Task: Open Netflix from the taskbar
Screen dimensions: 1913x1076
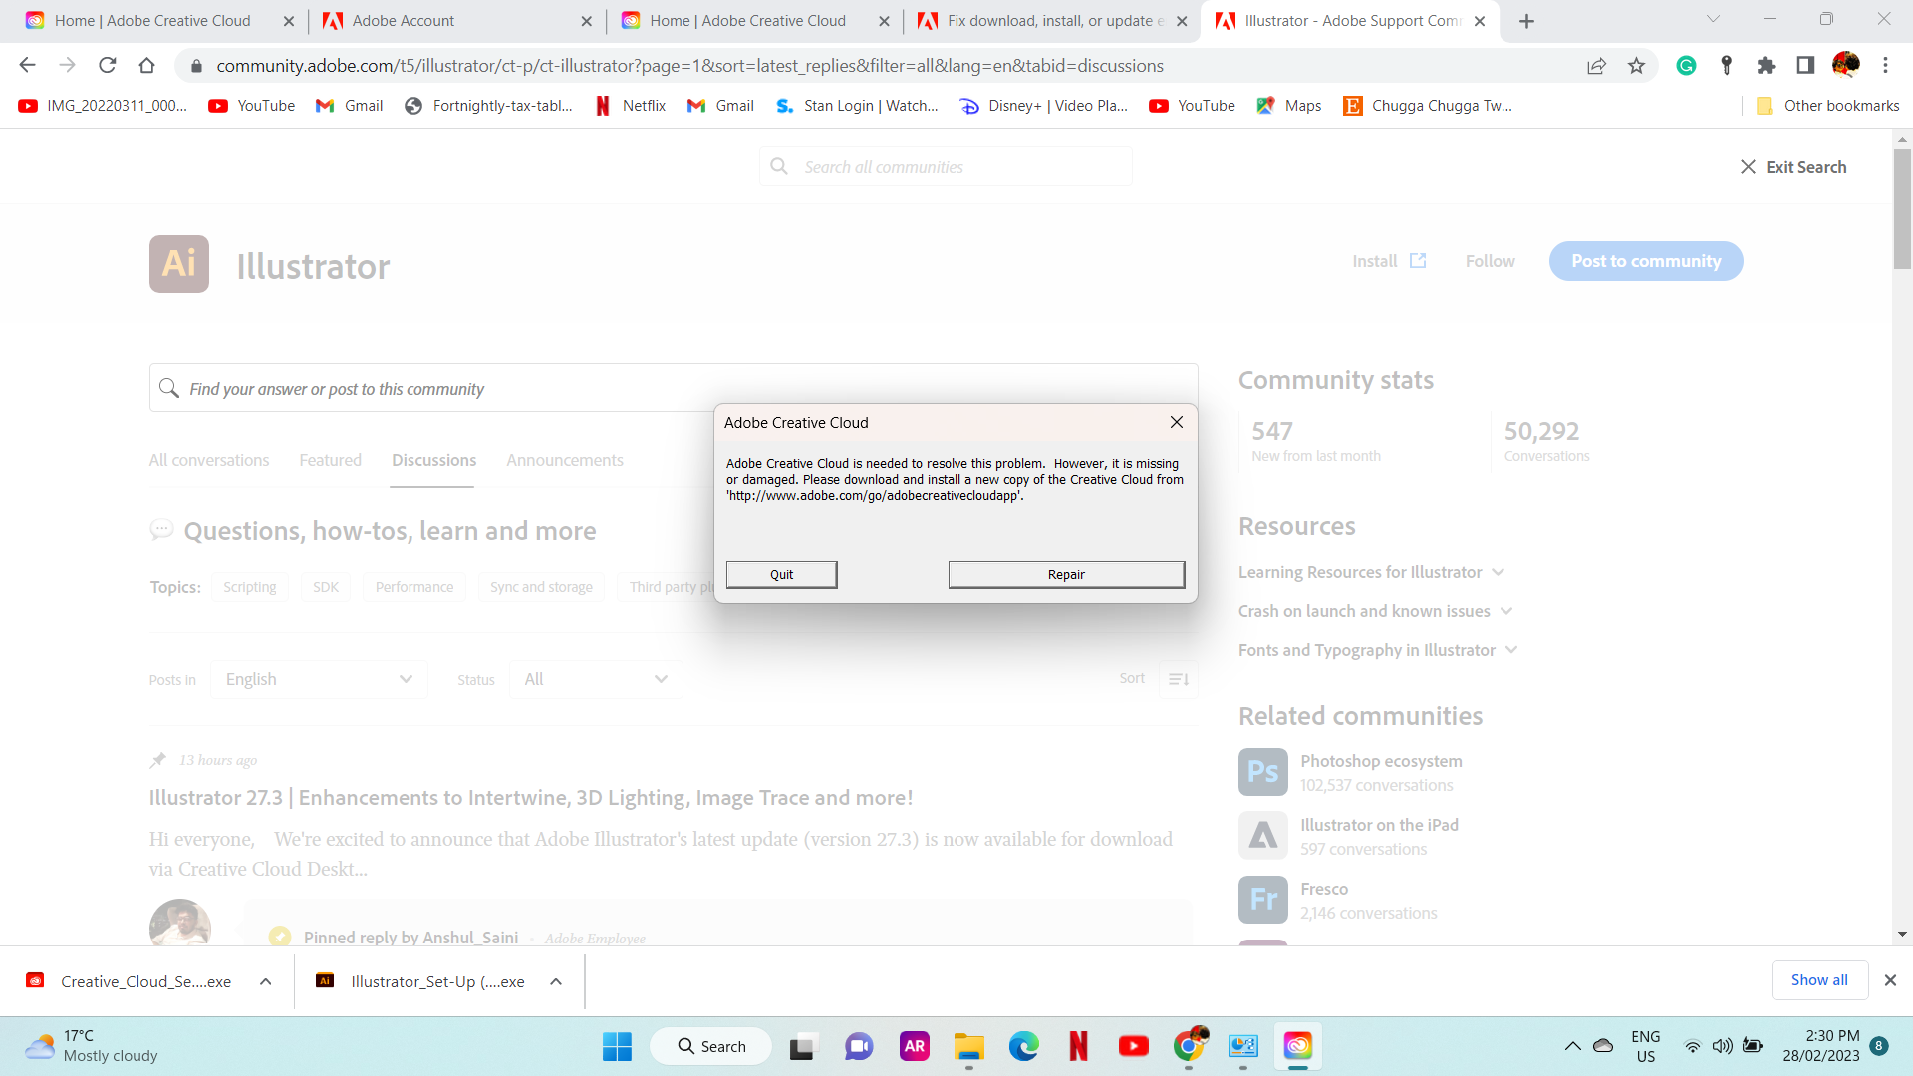Action: pos(1078,1046)
